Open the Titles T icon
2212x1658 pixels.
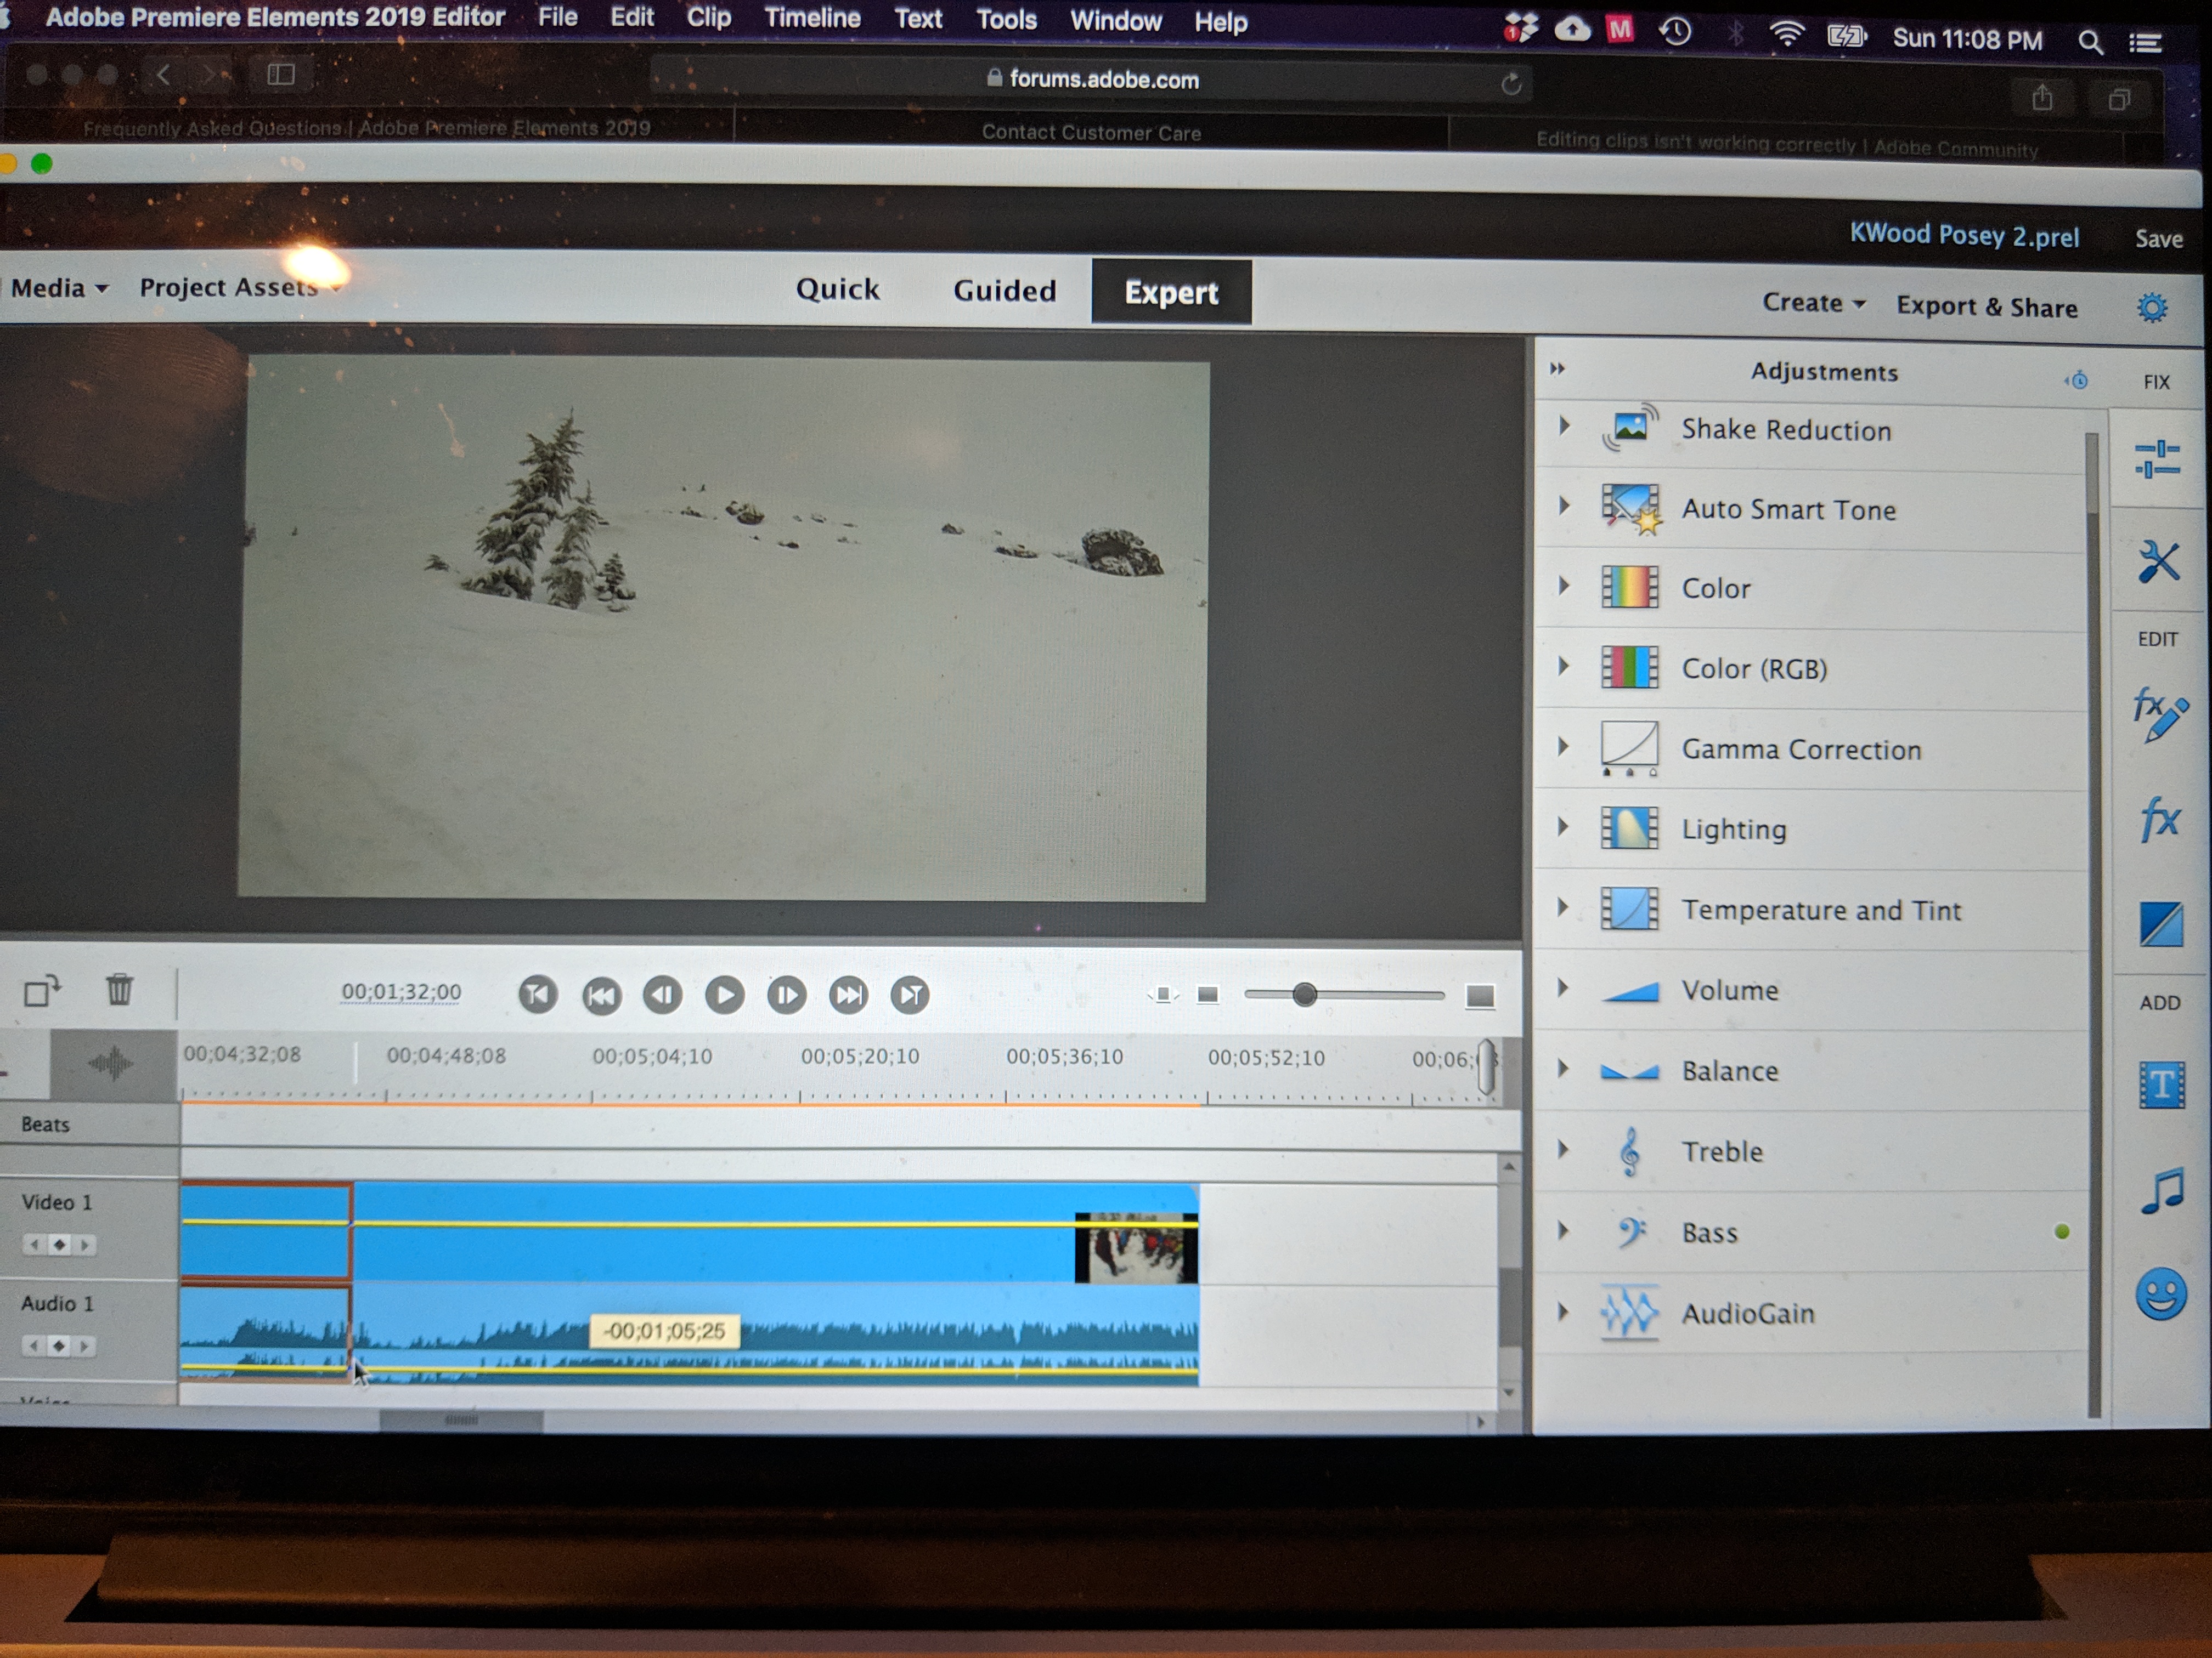tap(2162, 1084)
